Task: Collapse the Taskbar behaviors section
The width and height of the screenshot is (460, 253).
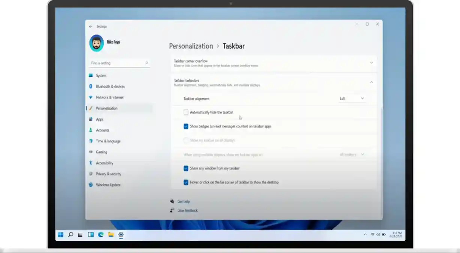Action: (x=371, y=82)
